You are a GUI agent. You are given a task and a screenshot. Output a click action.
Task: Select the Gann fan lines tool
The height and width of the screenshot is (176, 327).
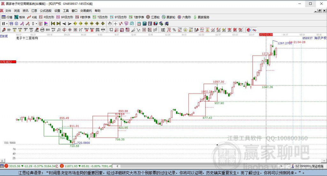117,30
